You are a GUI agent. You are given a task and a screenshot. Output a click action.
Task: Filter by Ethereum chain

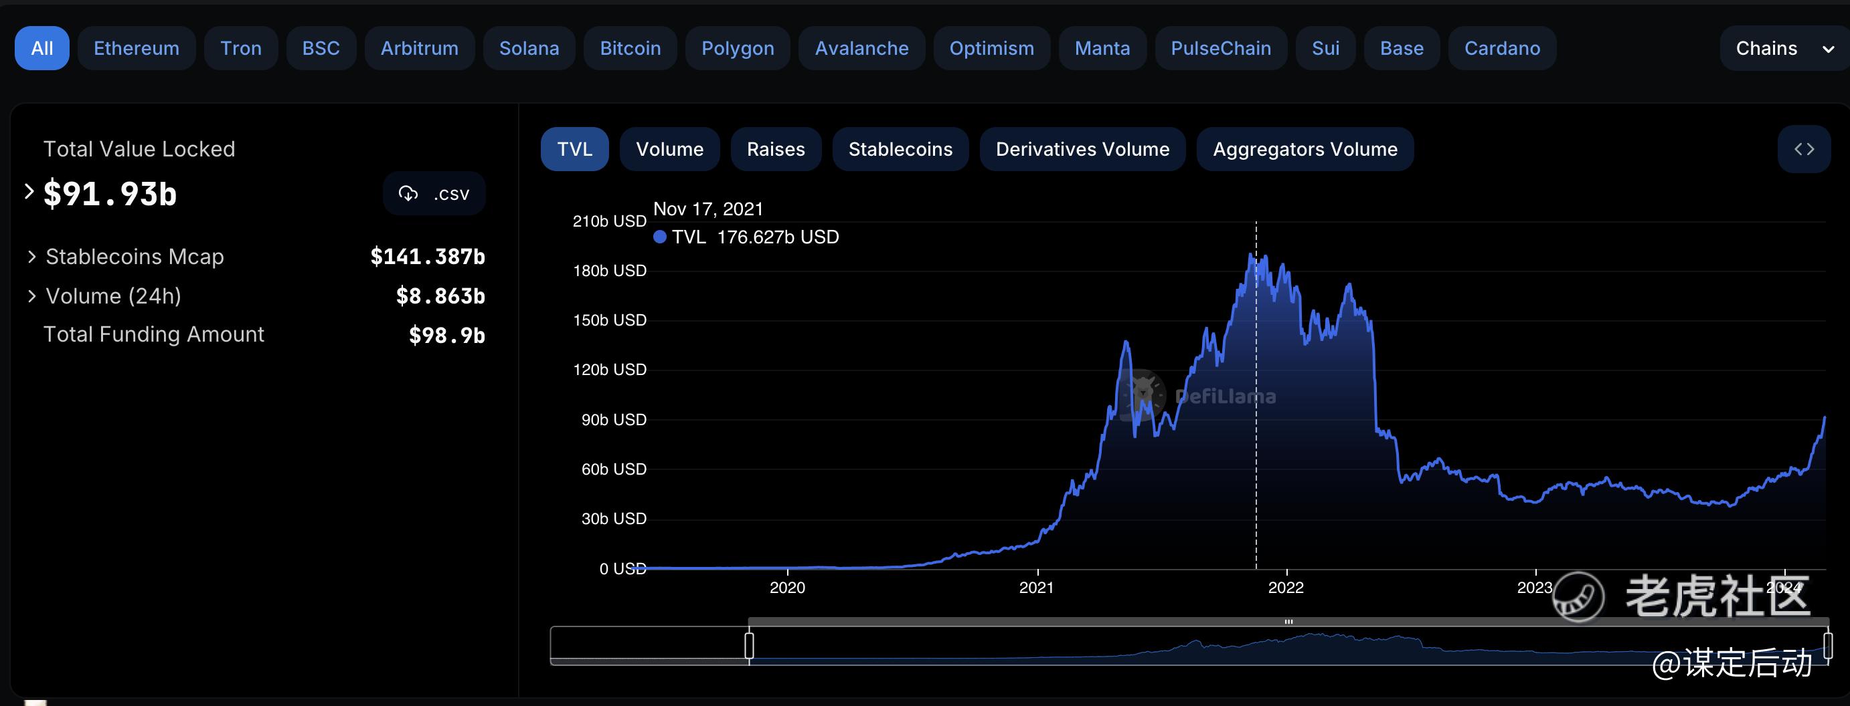137,48
